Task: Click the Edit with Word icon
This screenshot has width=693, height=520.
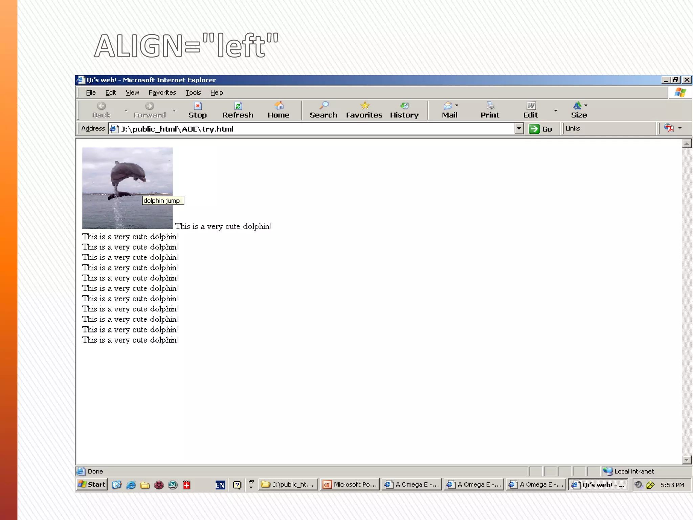Action: point(531,106)
